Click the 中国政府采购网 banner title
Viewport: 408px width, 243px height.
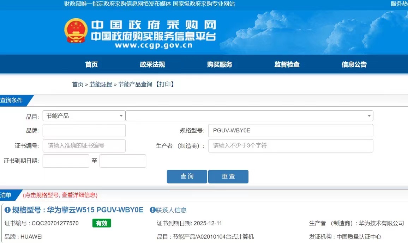(154, 25)
